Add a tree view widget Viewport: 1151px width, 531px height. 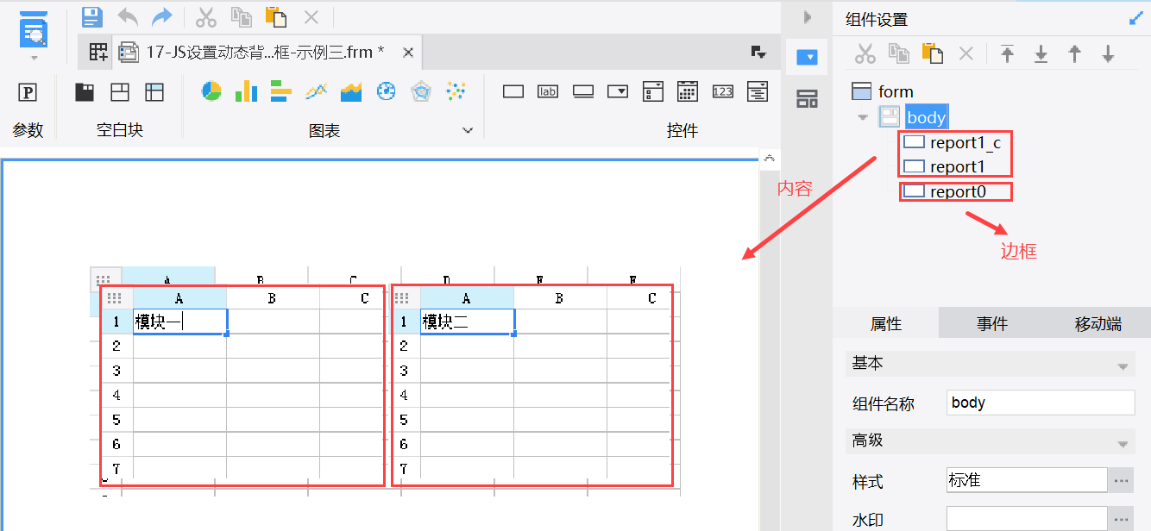click(758, 91)
